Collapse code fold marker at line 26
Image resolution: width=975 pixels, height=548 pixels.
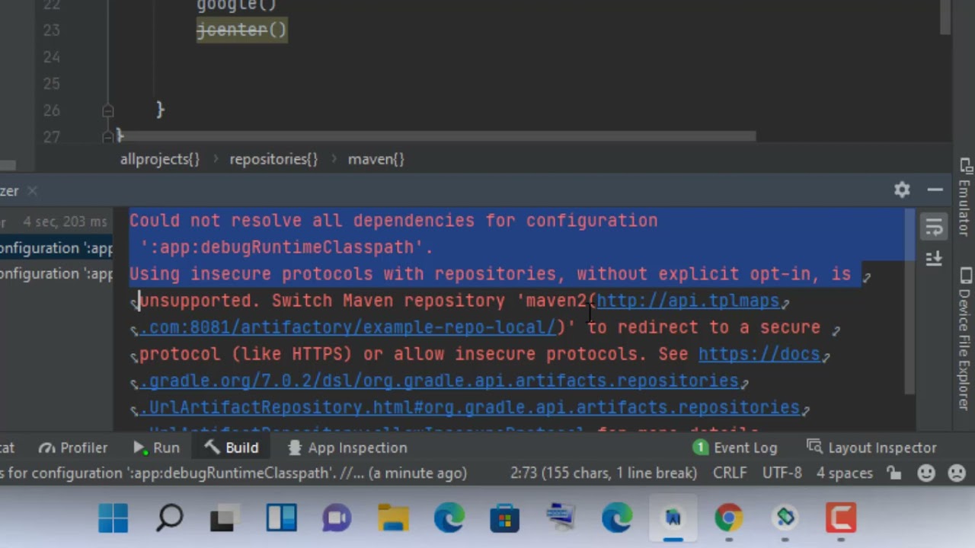pos(107,110)
